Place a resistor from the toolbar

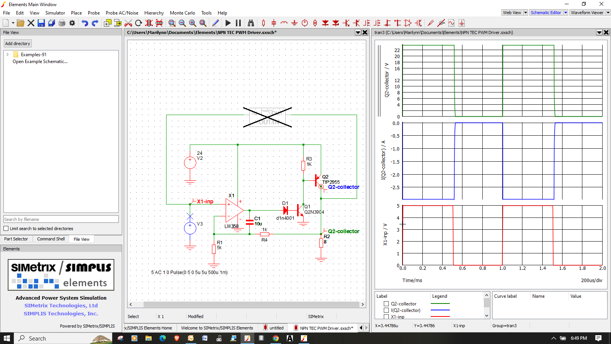(263, 23)
